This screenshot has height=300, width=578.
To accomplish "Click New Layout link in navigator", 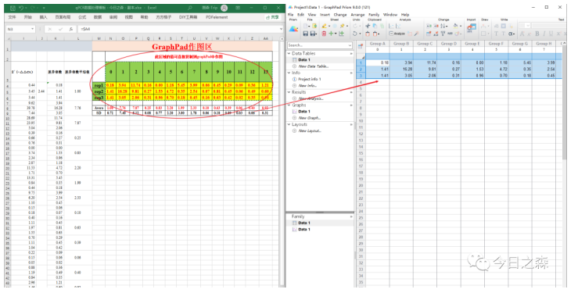I will click(310, 130).
